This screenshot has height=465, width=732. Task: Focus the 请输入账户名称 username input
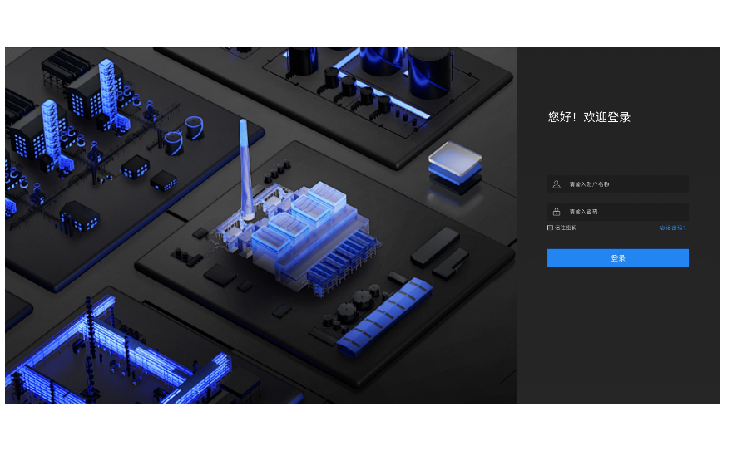click(x=624, y=184)
